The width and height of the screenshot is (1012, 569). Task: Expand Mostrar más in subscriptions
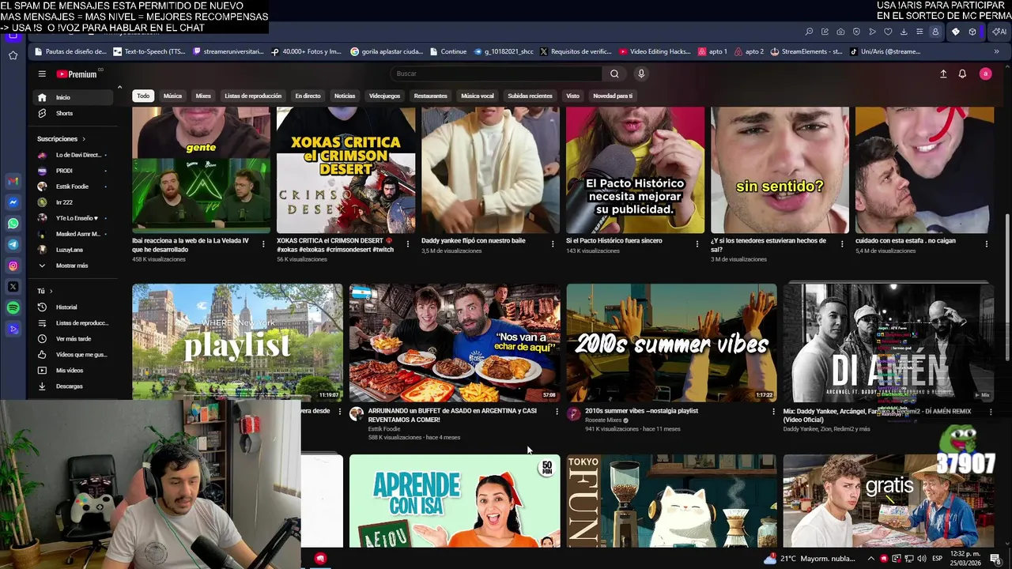72,266
